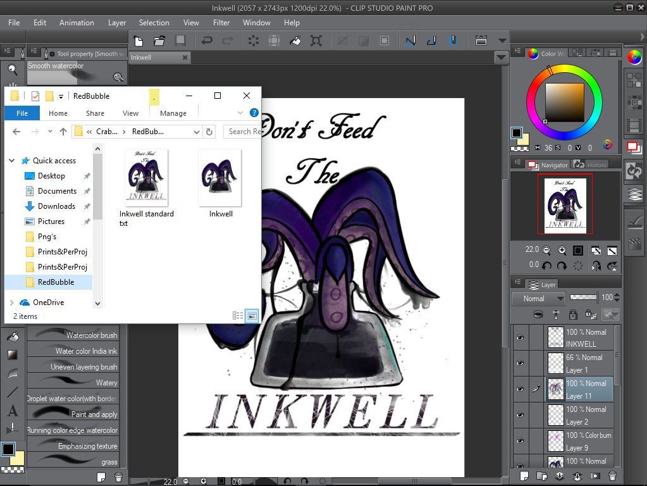This screenshot has width=647, height=486.
Task: Close the Inkwell canvas tab
Action: [x=185, y=58]
